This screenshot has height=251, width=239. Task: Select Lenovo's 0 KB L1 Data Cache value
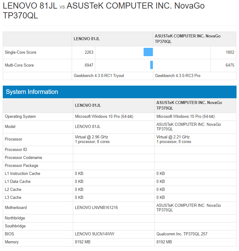click(79, 182)
